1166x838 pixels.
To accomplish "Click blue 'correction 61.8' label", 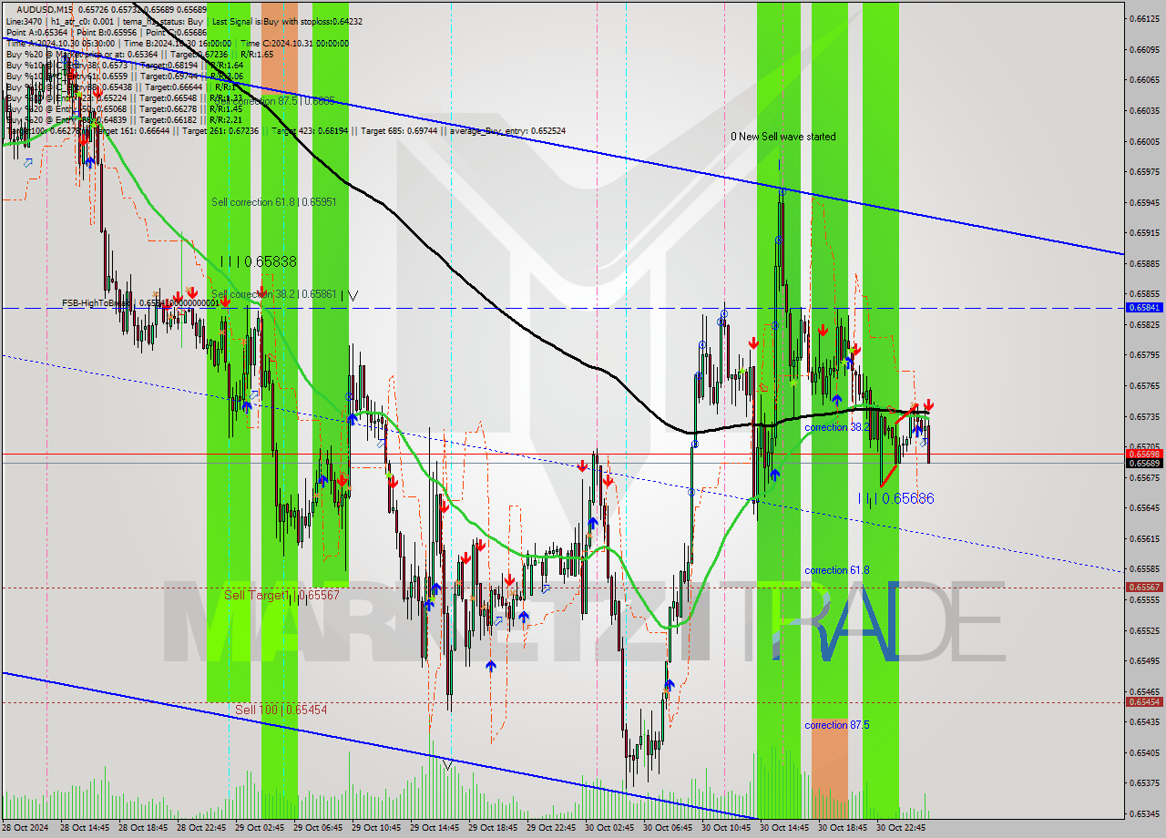I will click(836, 570).
